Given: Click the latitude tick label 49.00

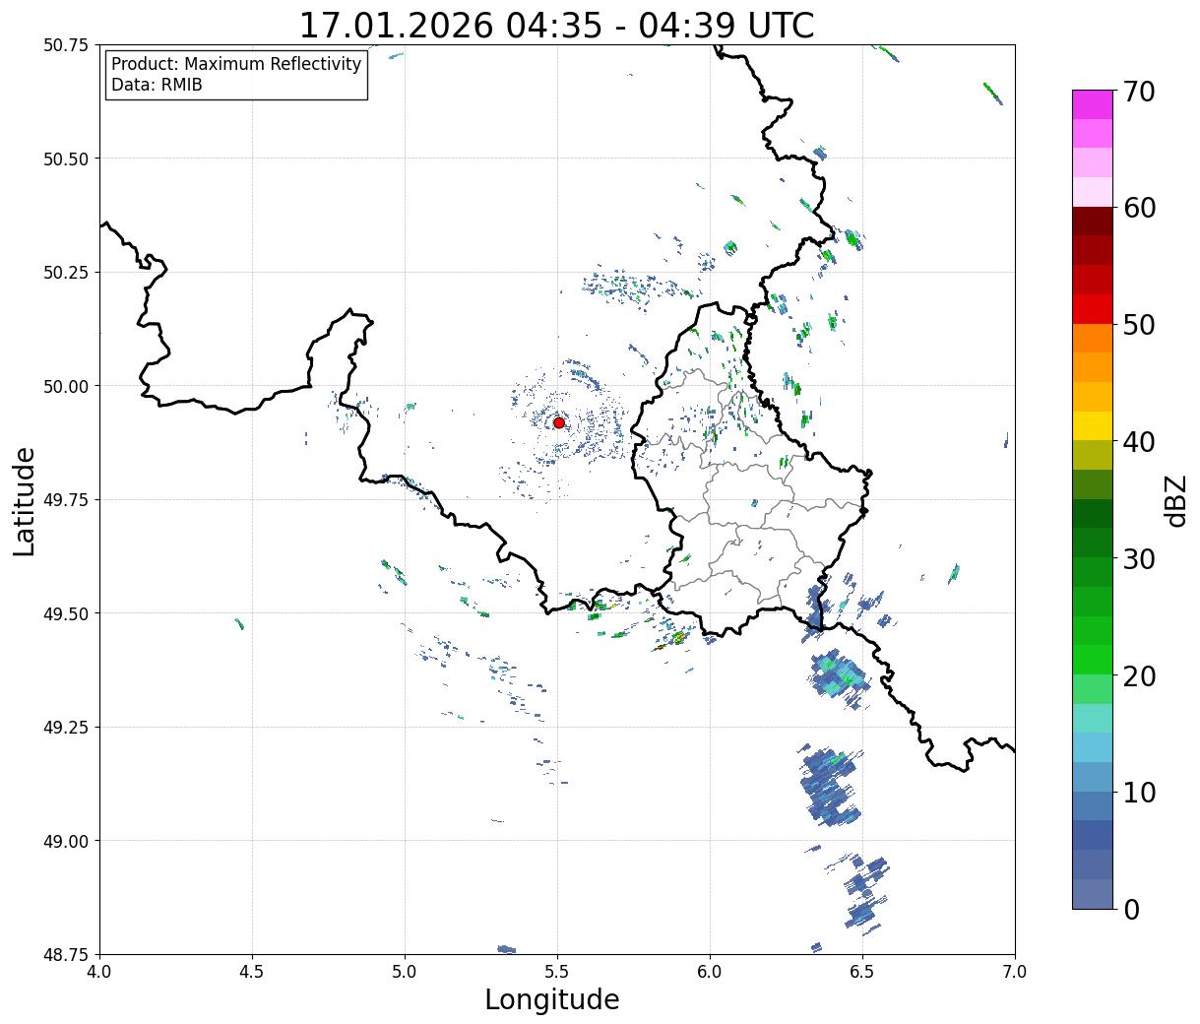Looking at the screenshot, I should pos(66,841).
